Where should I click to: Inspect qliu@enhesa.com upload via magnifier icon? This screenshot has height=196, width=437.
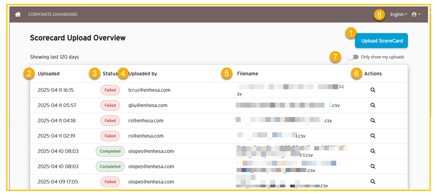(373, 105)
